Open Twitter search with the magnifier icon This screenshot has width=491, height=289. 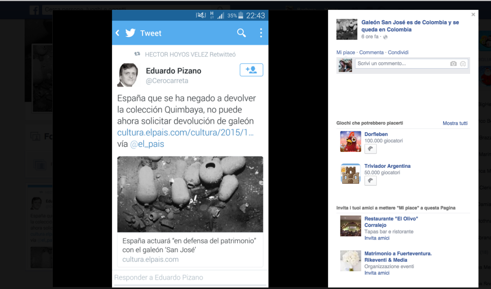(x=241, y=33)
